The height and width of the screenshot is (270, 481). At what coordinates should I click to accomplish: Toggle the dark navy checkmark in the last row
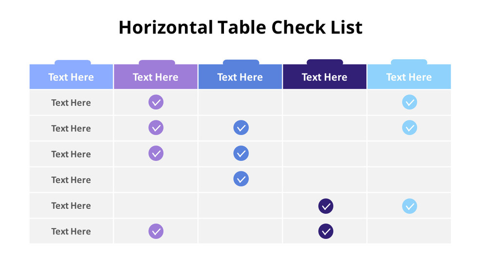(326, 231)
